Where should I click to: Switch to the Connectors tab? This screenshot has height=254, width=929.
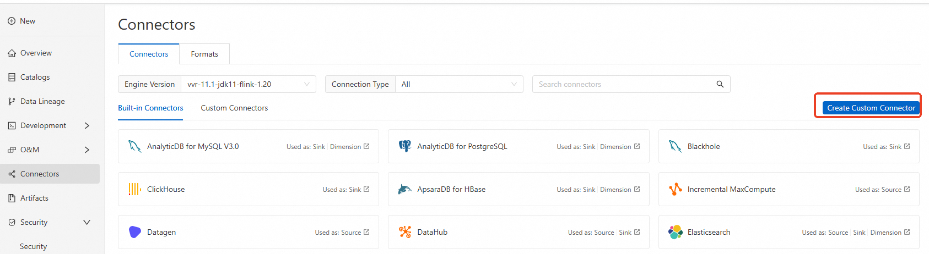point(149,54)
